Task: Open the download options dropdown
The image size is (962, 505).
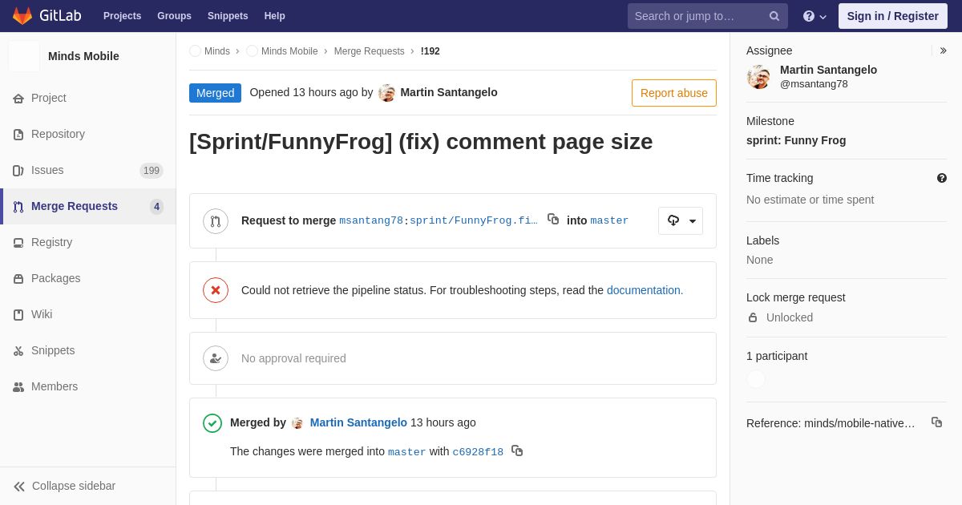Action: [681, 220]
